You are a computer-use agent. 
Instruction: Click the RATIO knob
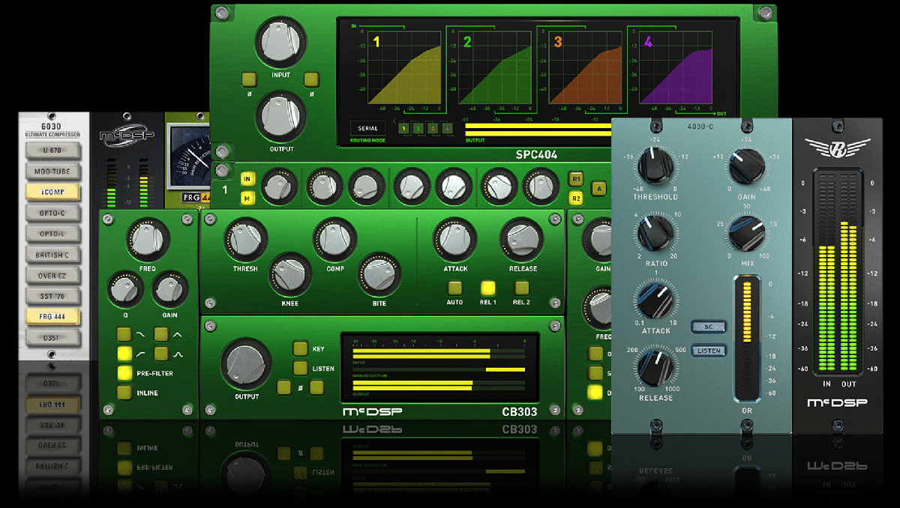[655, 233]
